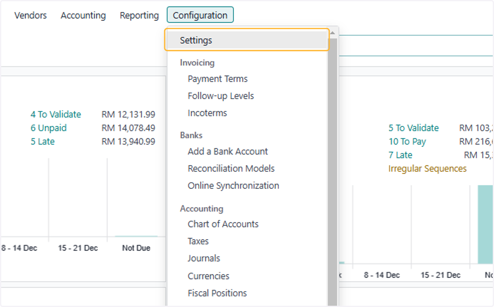Image resolution: width=494 pixels, height=307 pixels.
Task: Open the 10 To Pay link
Action: click(407, 142)
